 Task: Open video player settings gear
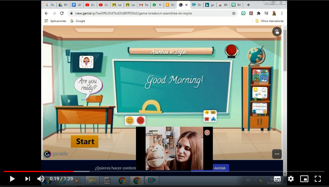coord(290,179)
